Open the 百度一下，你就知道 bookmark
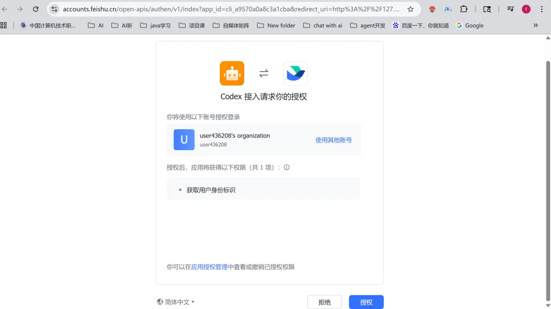 click(420, 26)
